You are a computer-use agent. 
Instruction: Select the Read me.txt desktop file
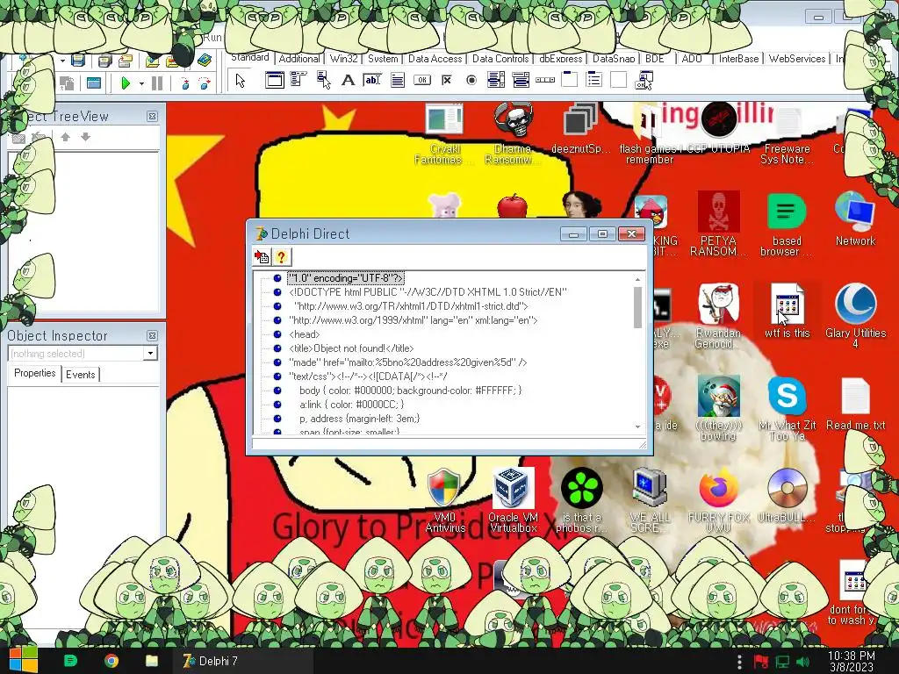click(855, 405)
